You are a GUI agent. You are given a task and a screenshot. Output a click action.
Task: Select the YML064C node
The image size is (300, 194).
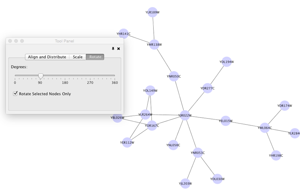pos(264,128)
